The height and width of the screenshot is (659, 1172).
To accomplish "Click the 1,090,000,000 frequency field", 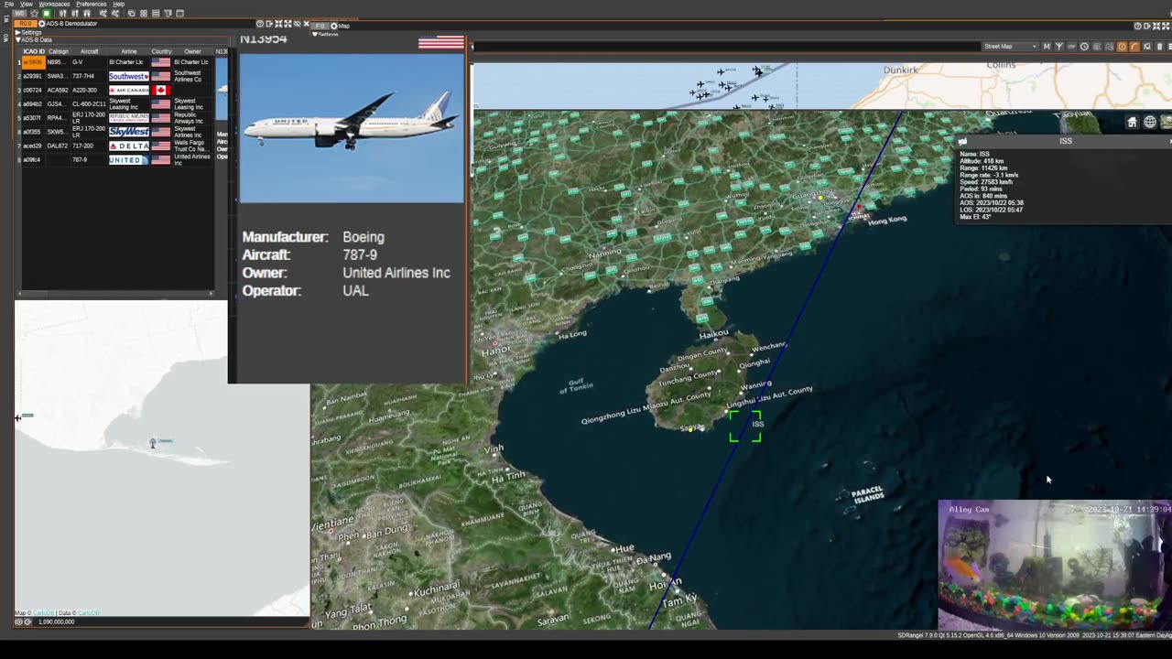I will click(x=56, y=621).
